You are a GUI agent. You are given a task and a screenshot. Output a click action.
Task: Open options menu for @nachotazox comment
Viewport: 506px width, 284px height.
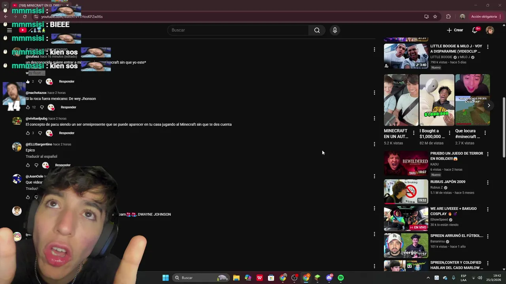(374, 93)
